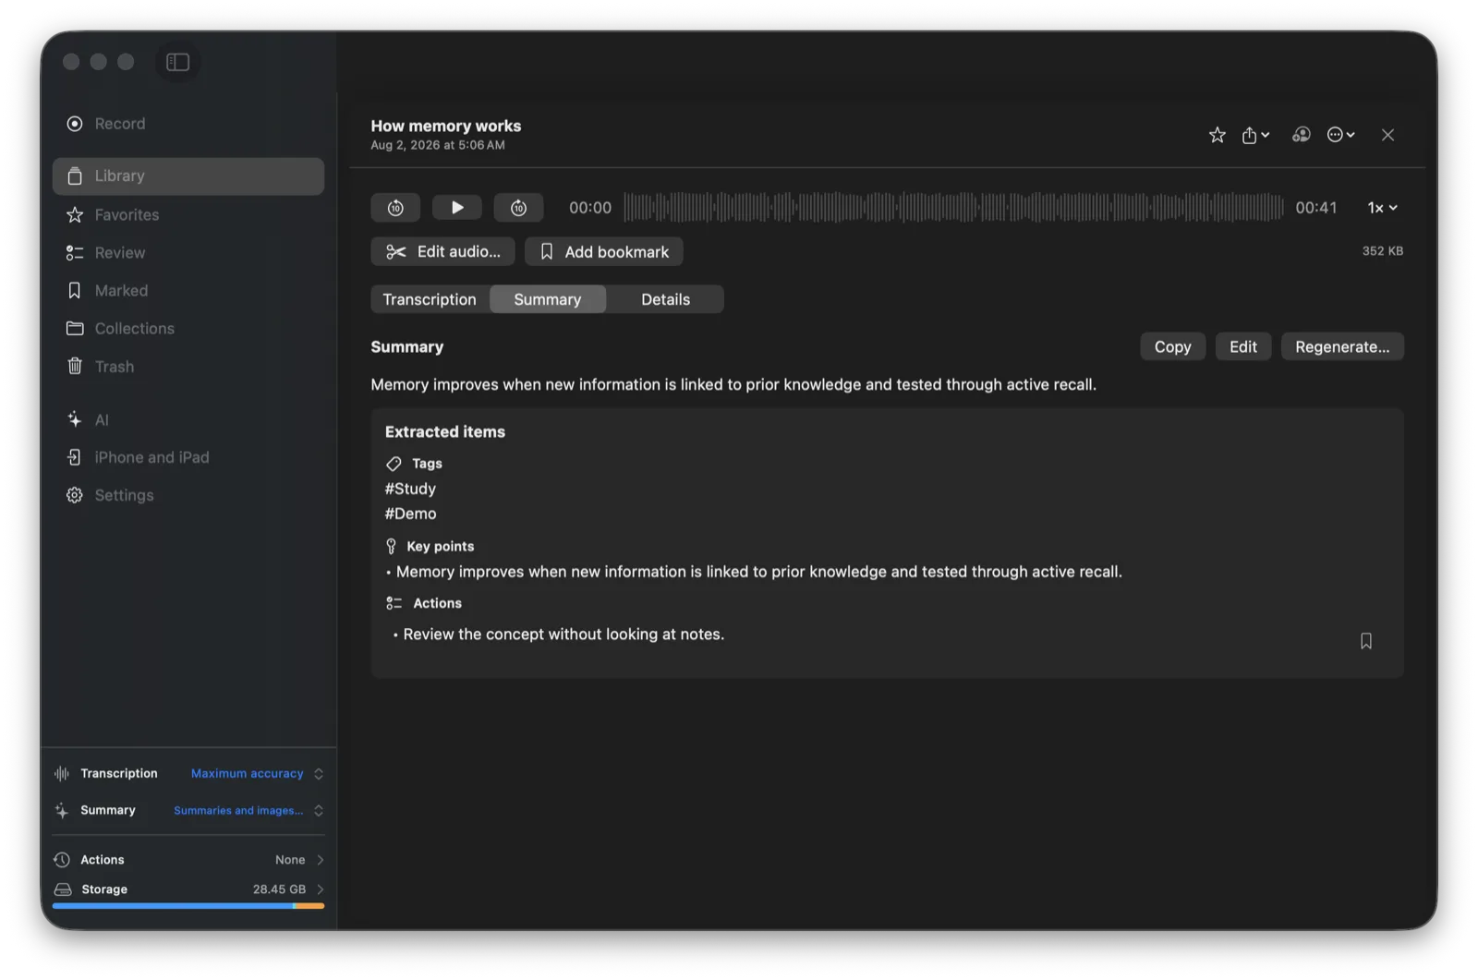Open Collections in the sidebar

coord(188,329)
